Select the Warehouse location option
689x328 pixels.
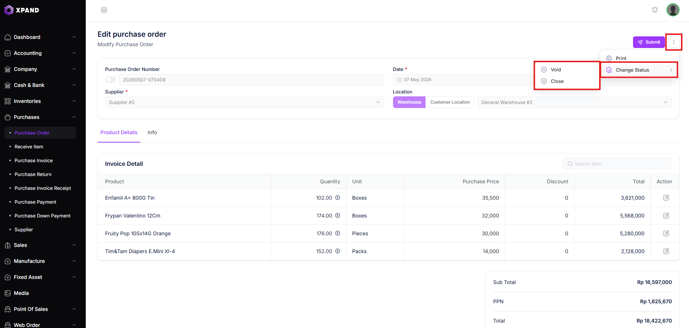click(x=409, y=102)
